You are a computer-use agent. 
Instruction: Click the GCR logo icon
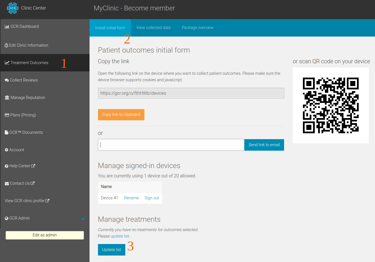coord(12,8)
